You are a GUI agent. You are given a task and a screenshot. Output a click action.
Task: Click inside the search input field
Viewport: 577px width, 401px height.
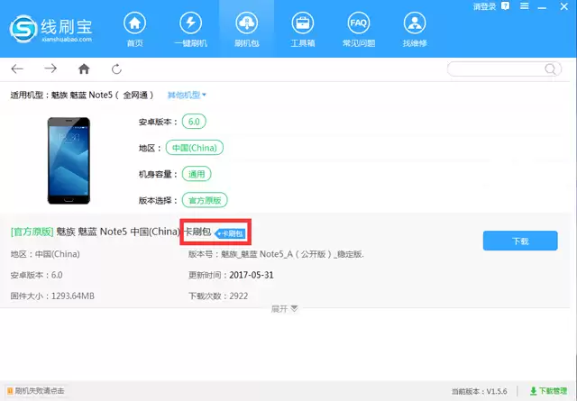pos(496,68)
